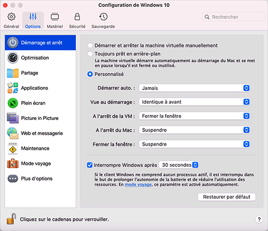This screenshot has width=268, height=231.
Task: Click the red close window button
Action: click(5, 5)
